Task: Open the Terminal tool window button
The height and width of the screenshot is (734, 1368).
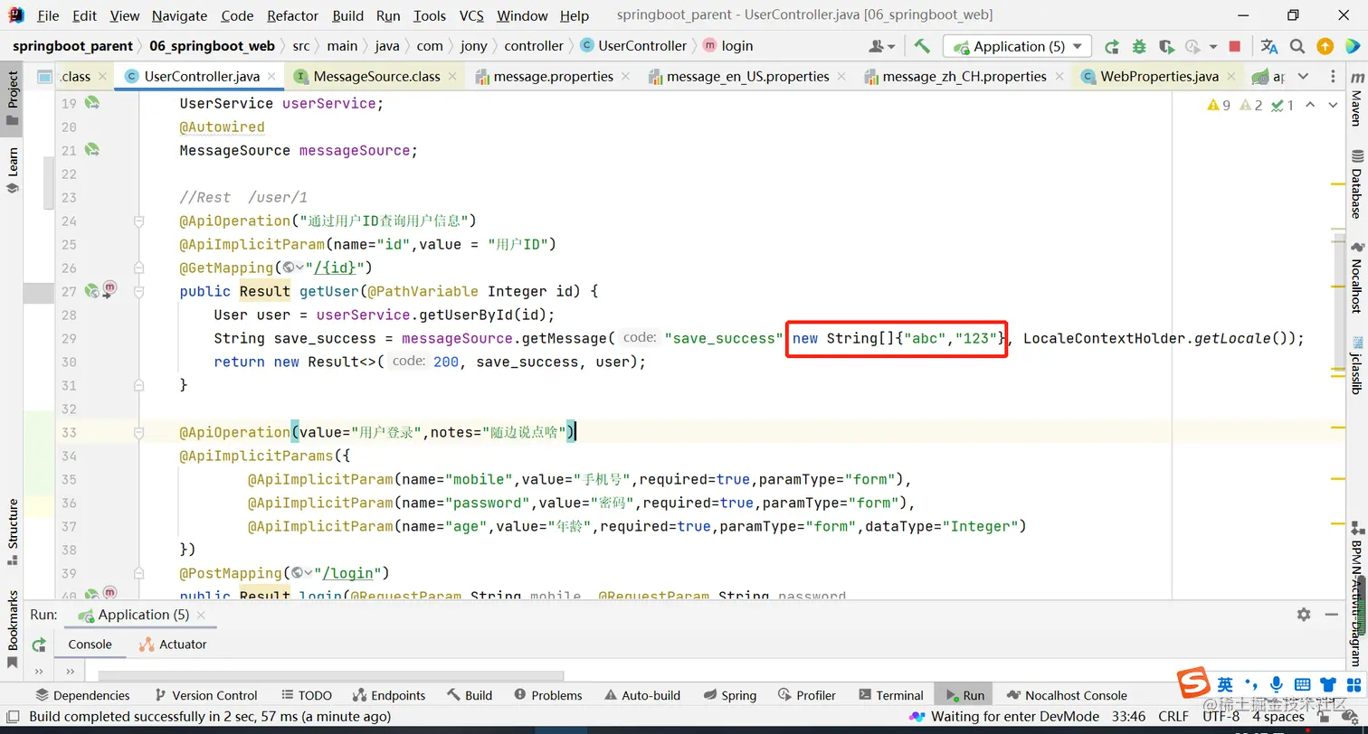Action: click(890, 695)
